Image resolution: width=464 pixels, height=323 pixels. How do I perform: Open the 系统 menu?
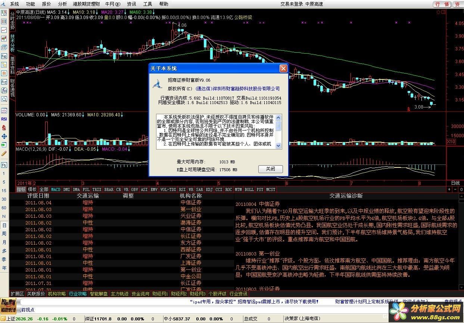pos(14,4)
